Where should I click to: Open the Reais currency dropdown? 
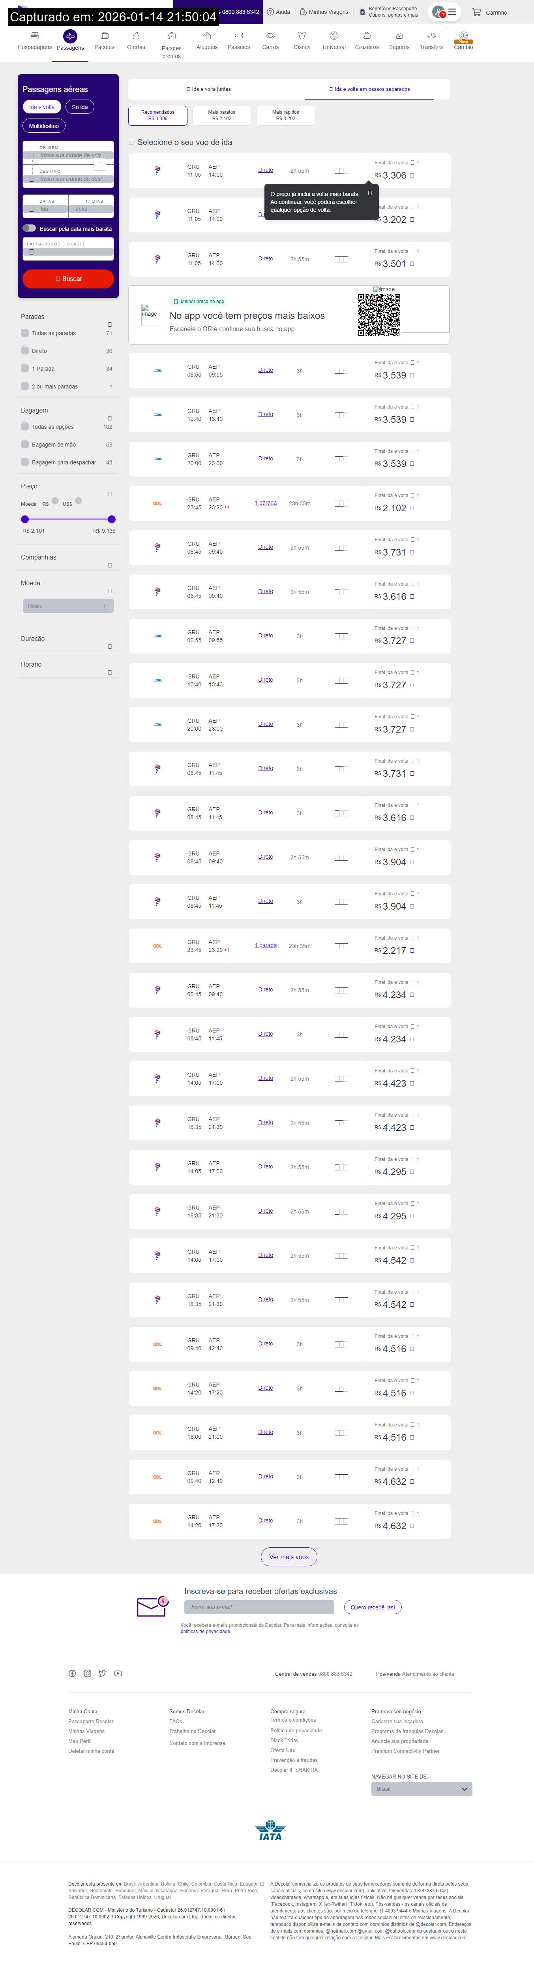[68, 605]
